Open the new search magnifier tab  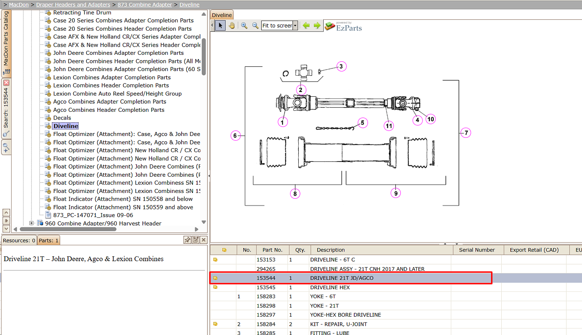6,148
